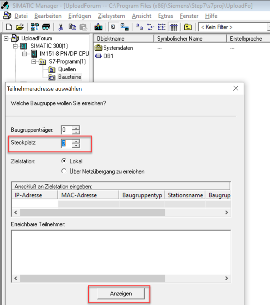Sort by Erstellsprache column header
The image size is (270, 305).
point(248,38)
